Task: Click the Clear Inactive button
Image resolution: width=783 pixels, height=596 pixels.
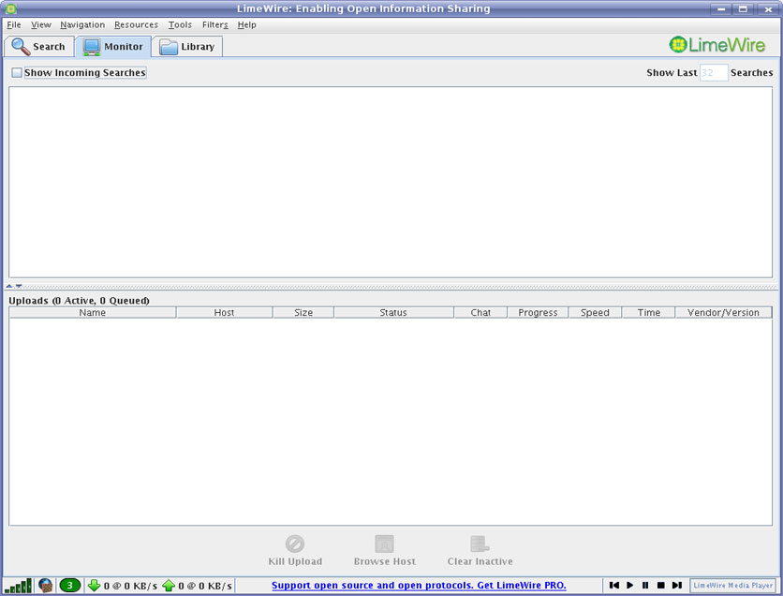Action: [x=480, y=550]
